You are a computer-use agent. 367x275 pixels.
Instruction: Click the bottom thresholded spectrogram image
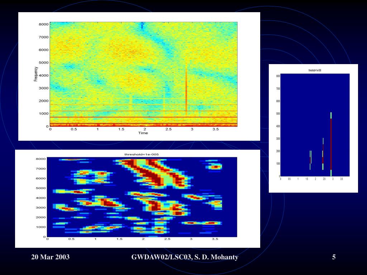137,198
